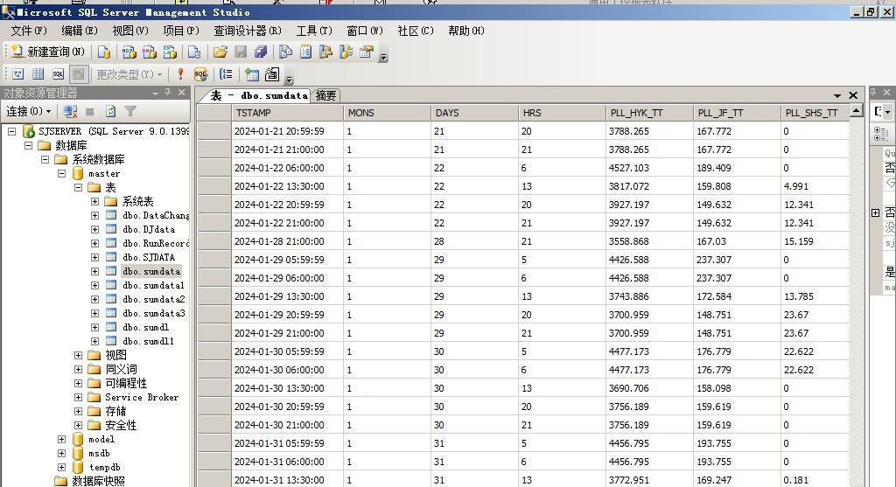
Task: Click the Disconnect server icon in Object Explorer
Action: pyautogui.click(x=71, y=111)
